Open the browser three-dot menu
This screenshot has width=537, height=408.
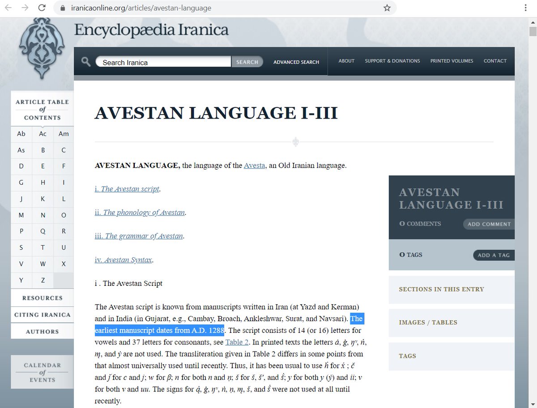[525, 8]
